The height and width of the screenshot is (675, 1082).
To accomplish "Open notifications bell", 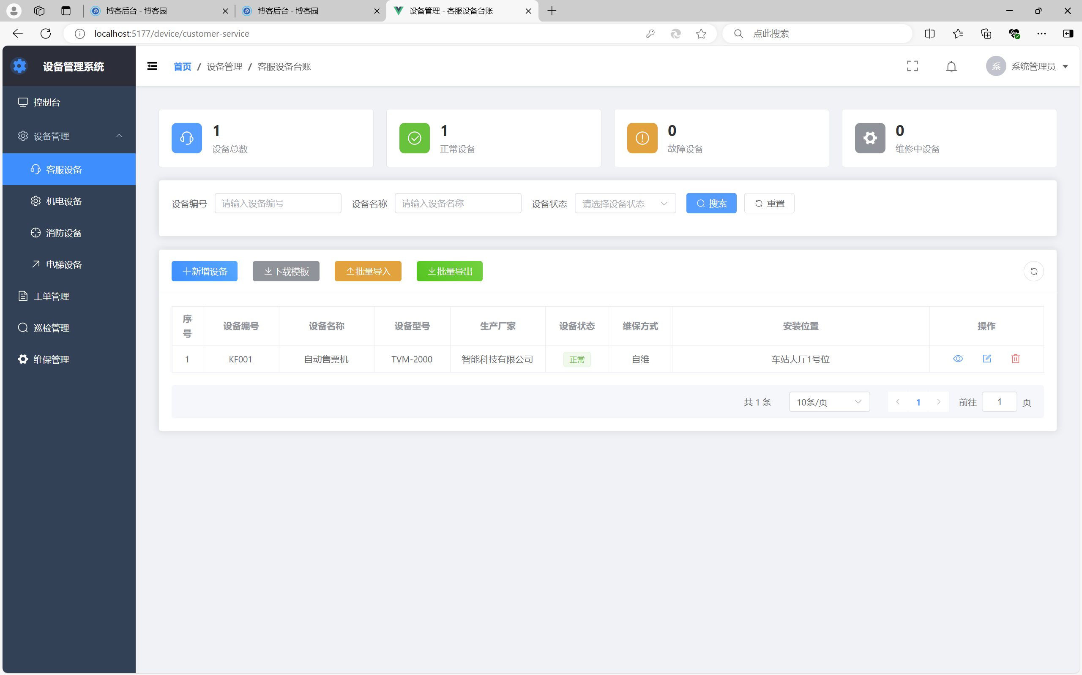I will click(951, 66).
